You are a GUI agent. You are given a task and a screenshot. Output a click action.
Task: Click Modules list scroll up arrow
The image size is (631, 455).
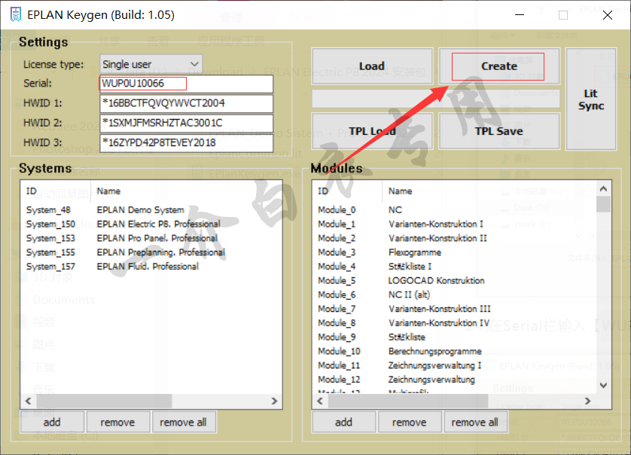click(x=603, y=188)
